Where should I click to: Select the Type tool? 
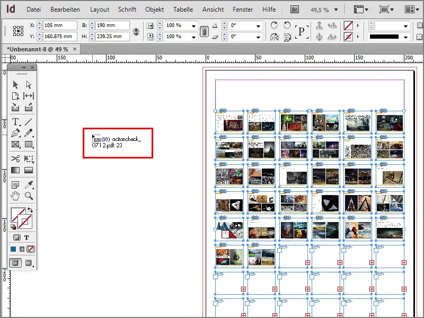coord(14,123)
